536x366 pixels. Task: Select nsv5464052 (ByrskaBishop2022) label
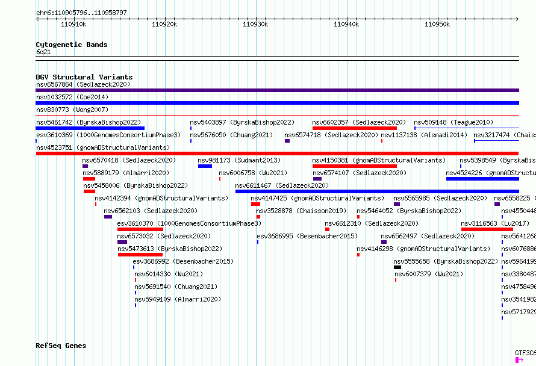click(x=409, y=211)
